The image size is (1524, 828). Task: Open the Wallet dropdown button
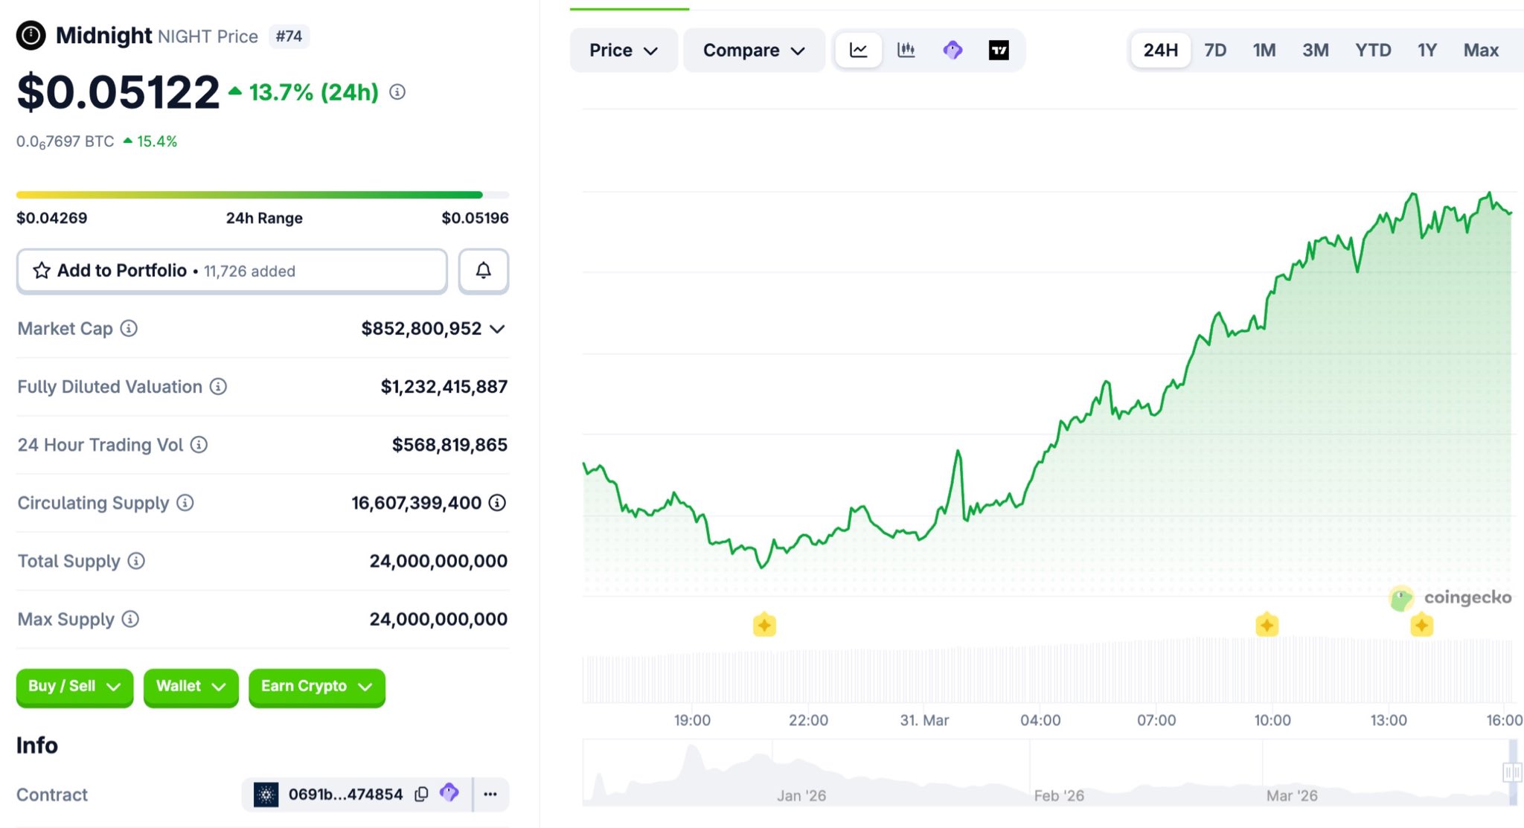[190, 686]
